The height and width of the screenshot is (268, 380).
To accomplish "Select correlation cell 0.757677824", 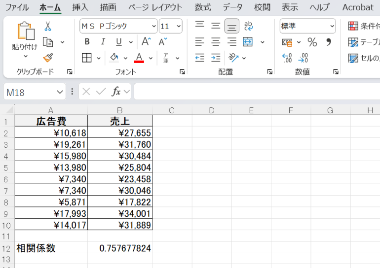I will click(x=120, y=248).
